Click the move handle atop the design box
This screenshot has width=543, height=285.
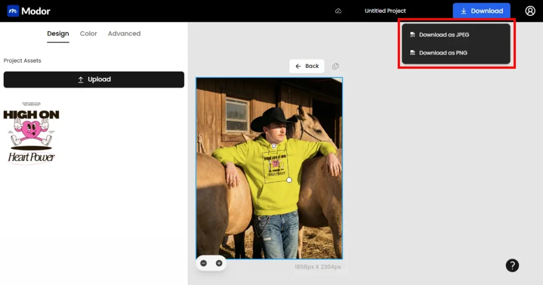[274, 146]
